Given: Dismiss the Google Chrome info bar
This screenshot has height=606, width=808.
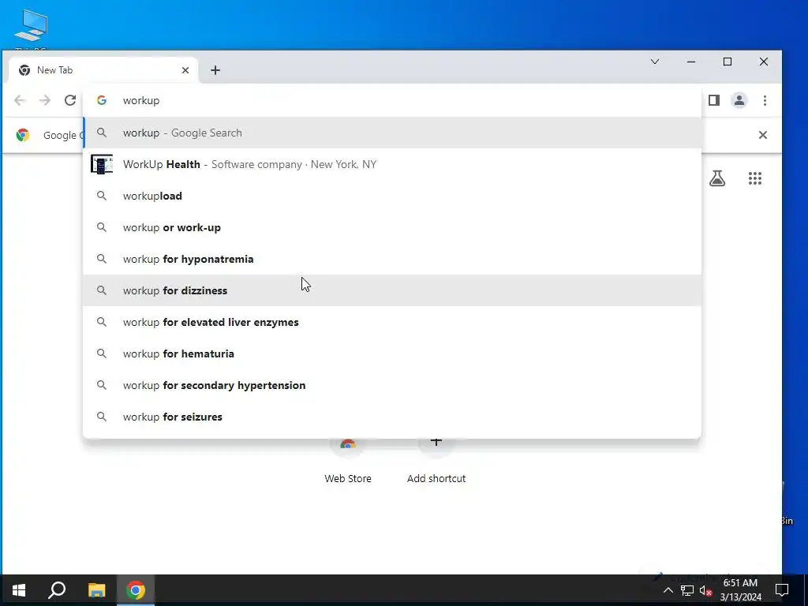Looking at the screenshot, I should [763, 135].
